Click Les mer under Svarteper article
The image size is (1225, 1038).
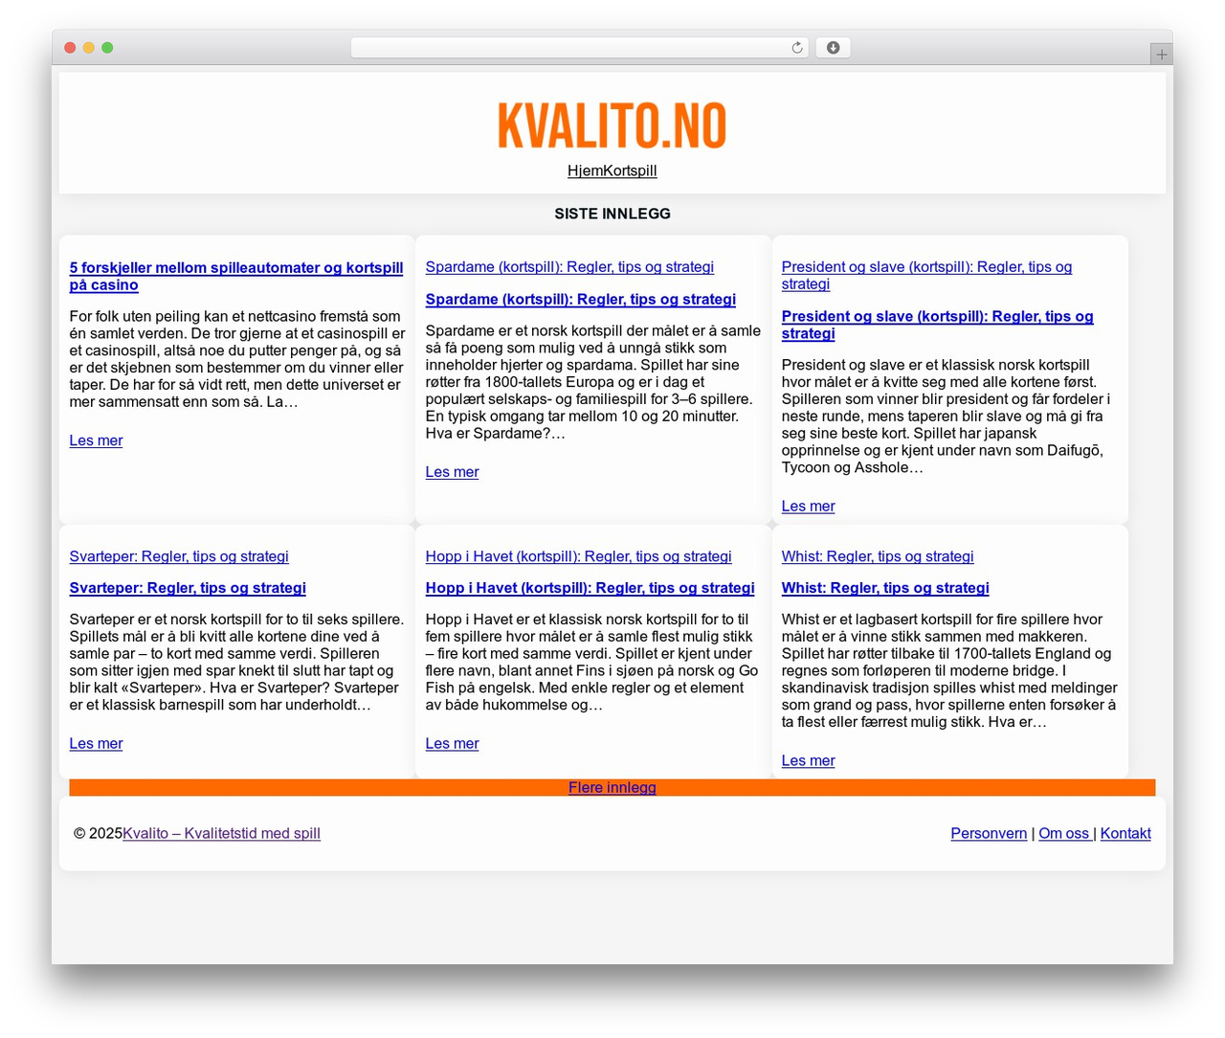click(96, 744)
